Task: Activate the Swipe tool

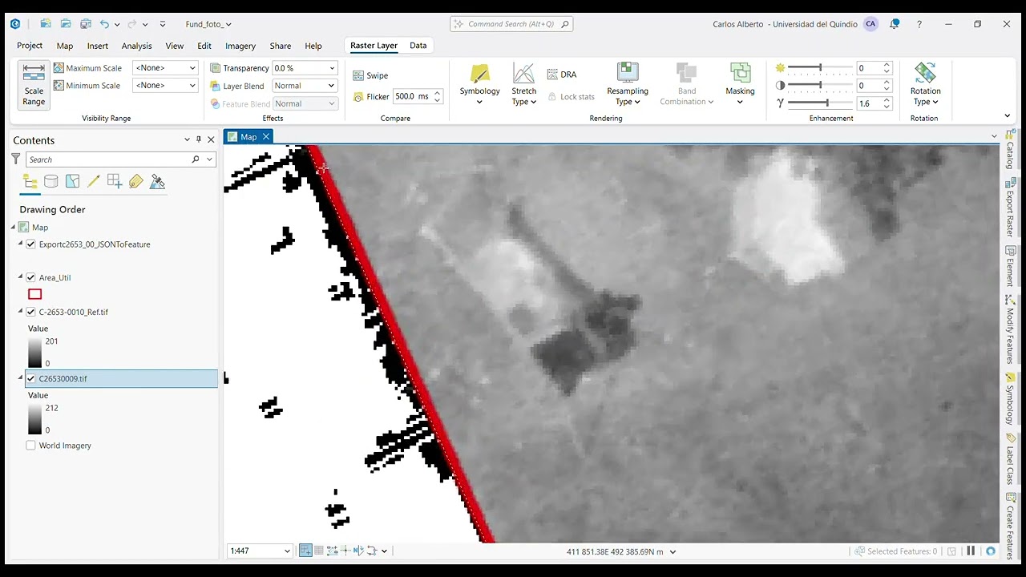Action: pyautogui.click(x=371, y=75)
